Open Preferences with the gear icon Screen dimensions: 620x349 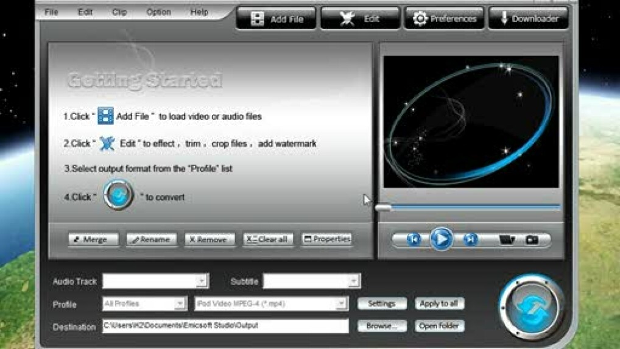click(444, 19)
